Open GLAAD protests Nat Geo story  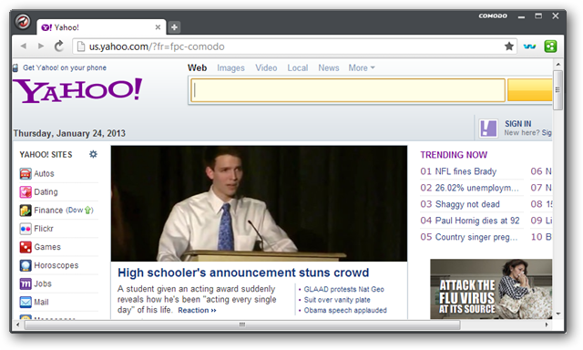344,289
